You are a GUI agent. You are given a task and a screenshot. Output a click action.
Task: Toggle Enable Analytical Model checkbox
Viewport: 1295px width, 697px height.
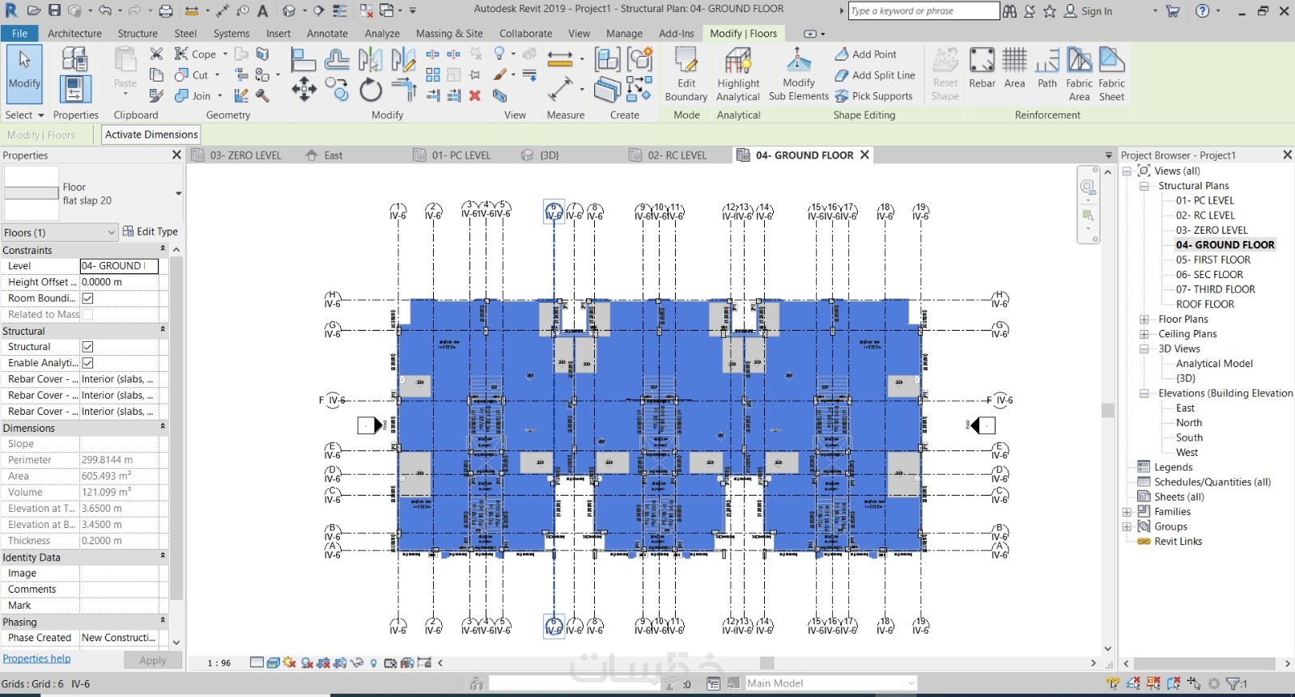(88, 363)
